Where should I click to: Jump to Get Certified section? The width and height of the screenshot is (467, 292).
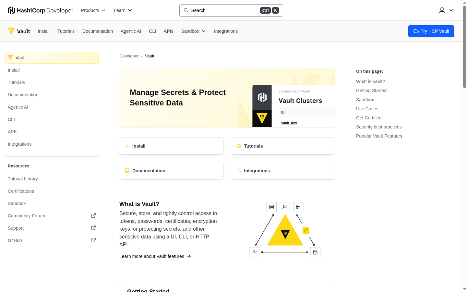[369, 118]
